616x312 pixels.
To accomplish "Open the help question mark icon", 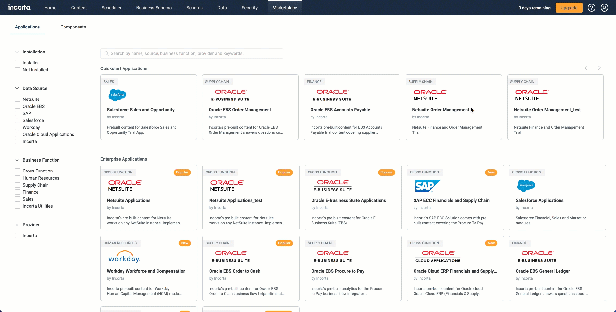I will pyautogui.click(x=592, y=8).
